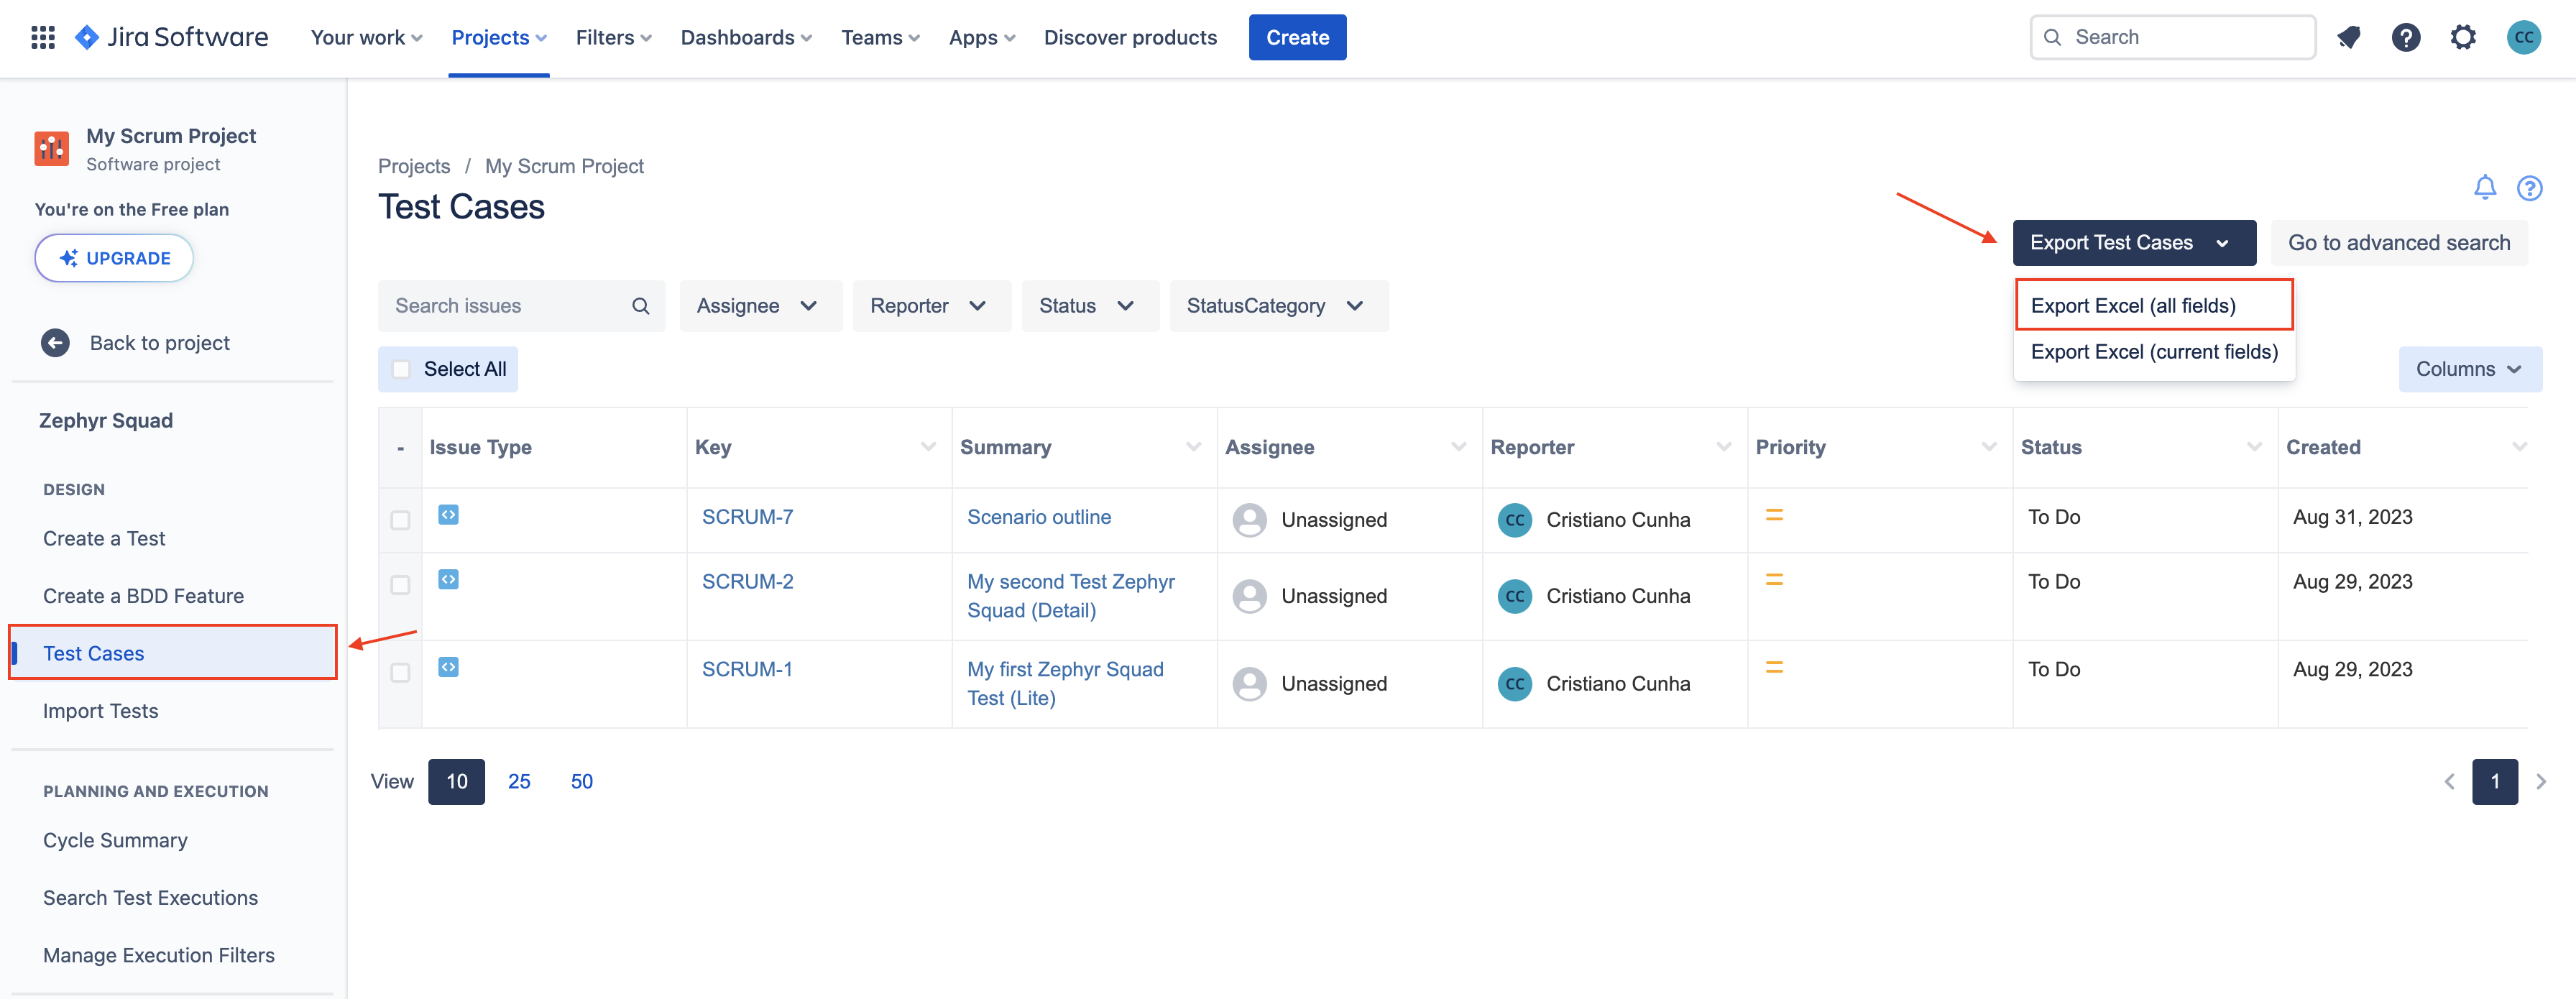Open the Dashboards menu
This screenshot has height=999, width=2576.
[x=746, y=37]
